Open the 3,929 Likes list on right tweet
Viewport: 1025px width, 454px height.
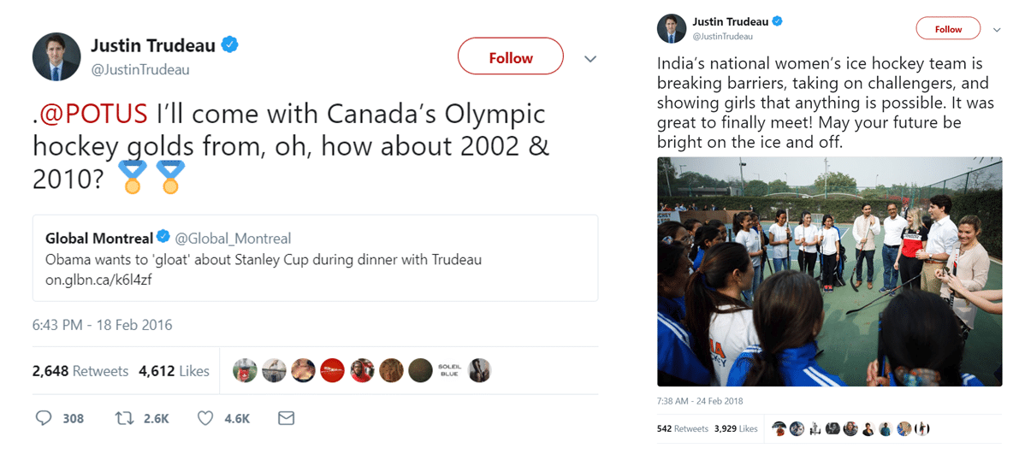736,428
